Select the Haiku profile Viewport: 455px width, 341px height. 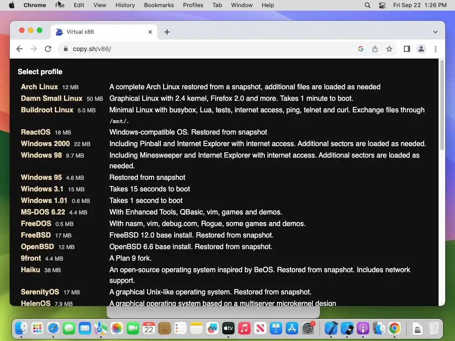point(31,270)
